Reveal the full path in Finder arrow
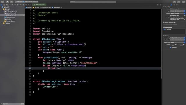The image size is (186, 105). pyautogui.click(x=185, y=20)
